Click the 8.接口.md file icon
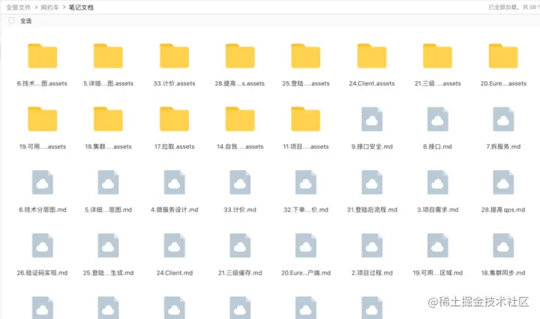 pyautogui.click(x=438, y=119)
